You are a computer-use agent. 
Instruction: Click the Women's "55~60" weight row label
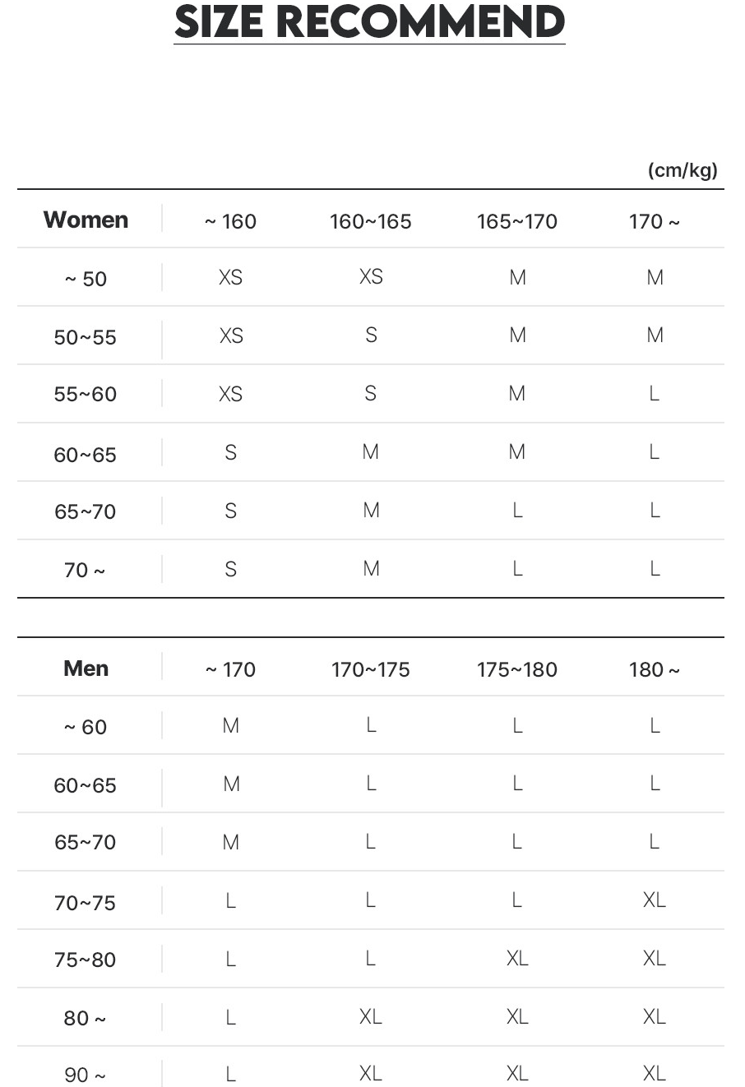(x=86, y=394)
